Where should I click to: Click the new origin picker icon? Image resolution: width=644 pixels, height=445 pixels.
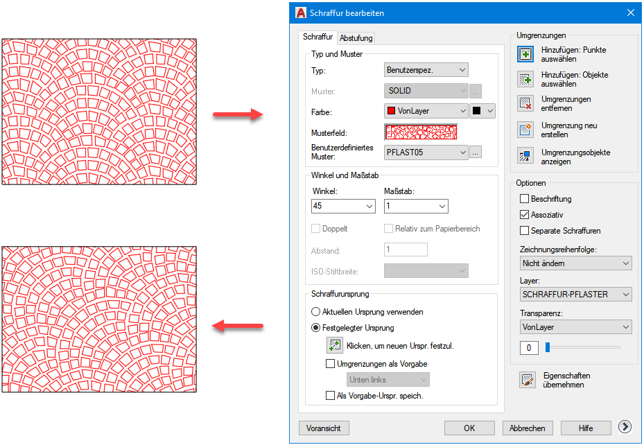[x=335, y=344]
